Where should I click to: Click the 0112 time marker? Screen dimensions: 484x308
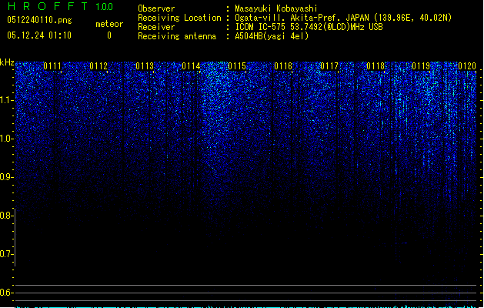point(98,66)
